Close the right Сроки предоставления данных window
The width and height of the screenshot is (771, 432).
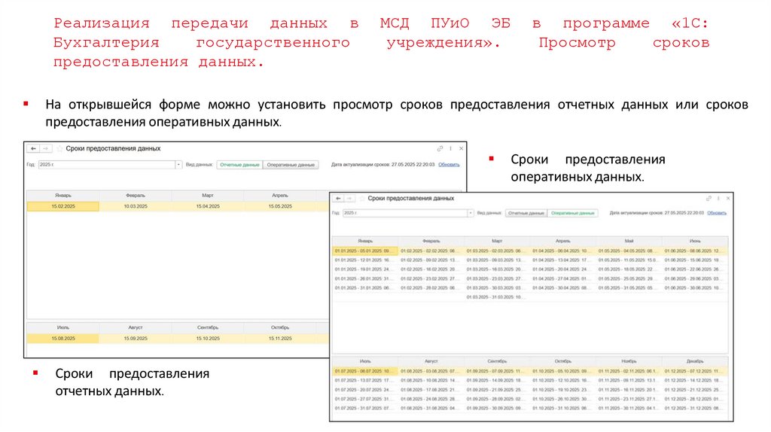[728, 199]
